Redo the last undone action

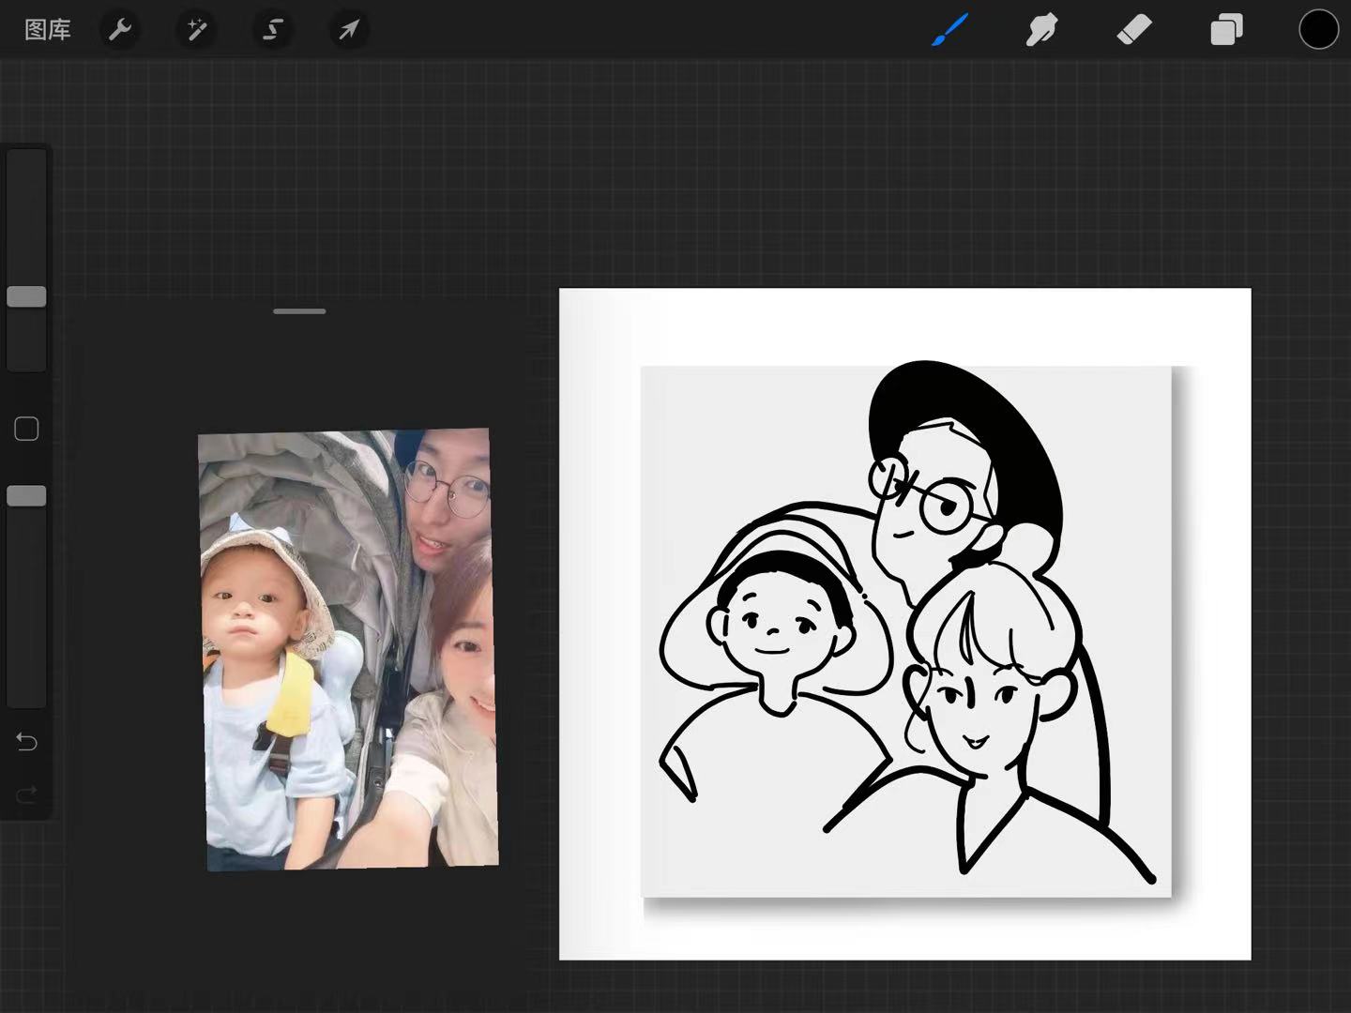26,795
